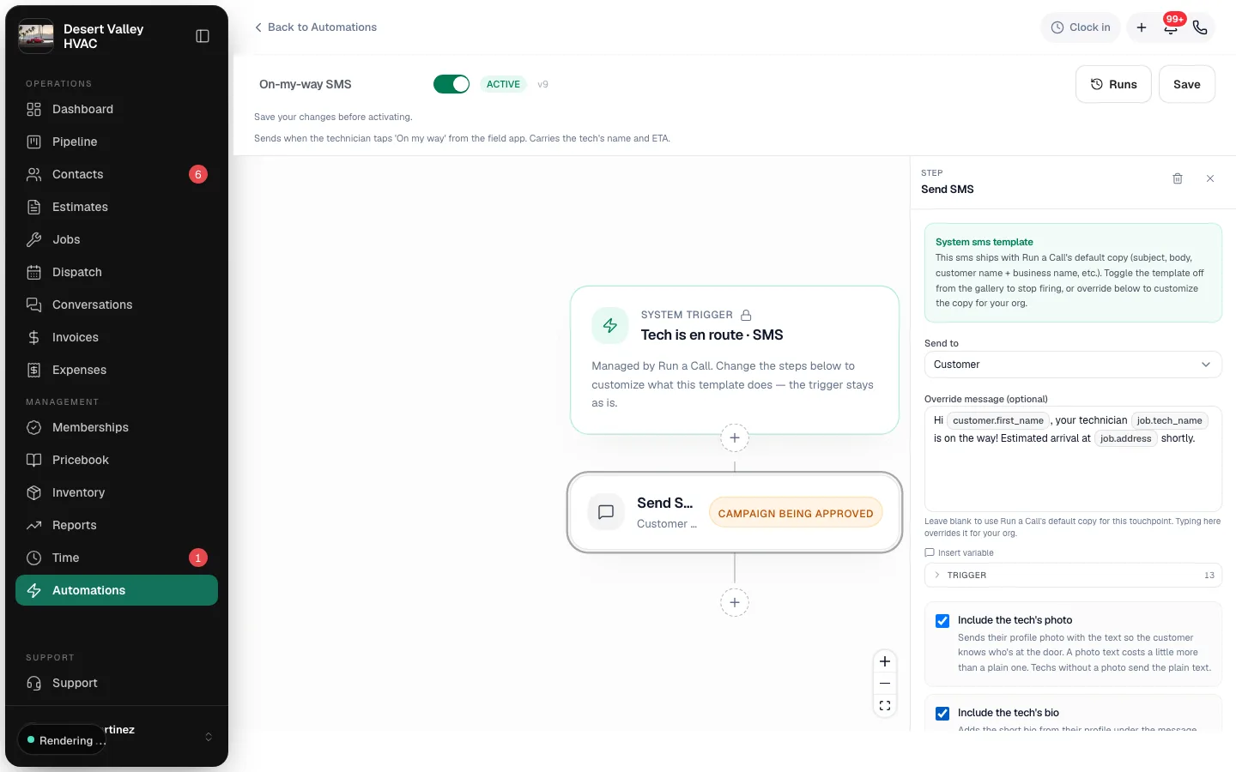
Task: Click the lock icon next to SYSTEM TRIGGER
Action: [746, 315]
